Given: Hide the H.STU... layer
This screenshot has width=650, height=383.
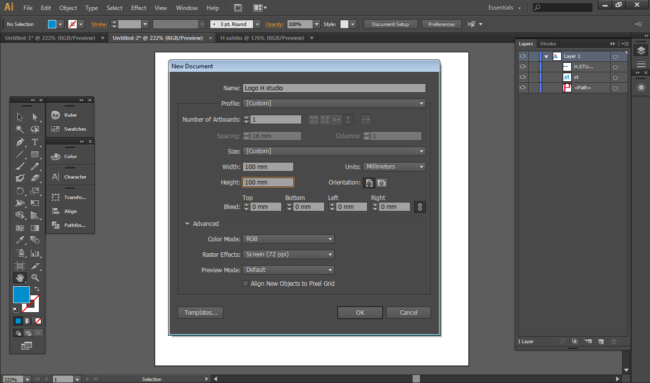Looking at the screenshot, I should tap(523, 66).
